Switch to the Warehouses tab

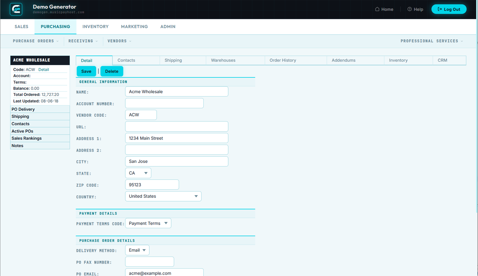coord(235,60)
